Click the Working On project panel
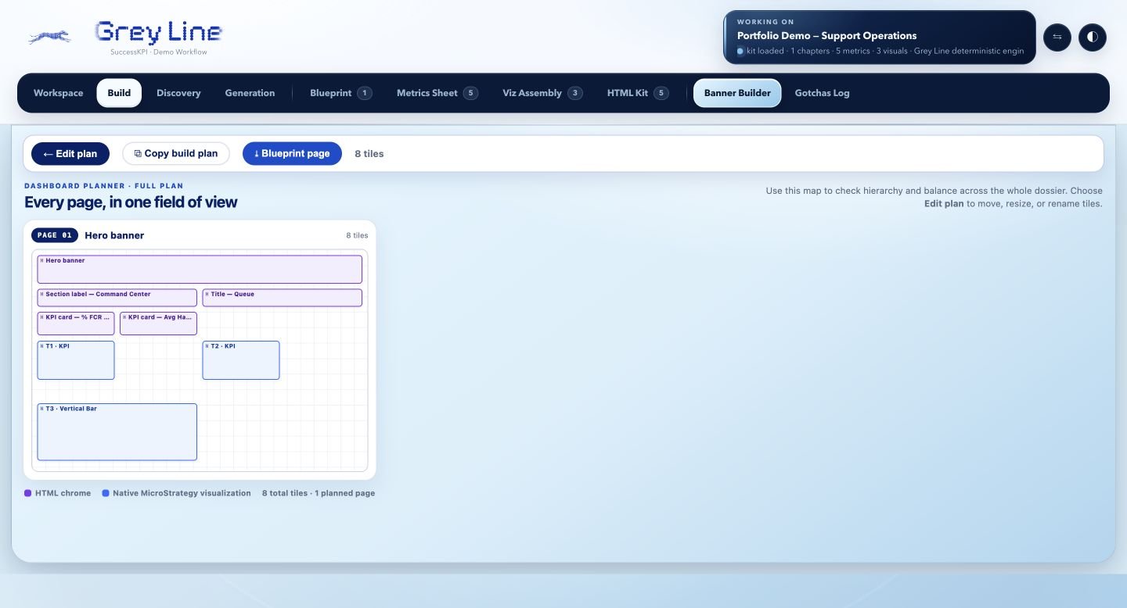Image resolution: width=1127 pixels, height=608 pixels. pyautogui.click(x=880, y=38)
